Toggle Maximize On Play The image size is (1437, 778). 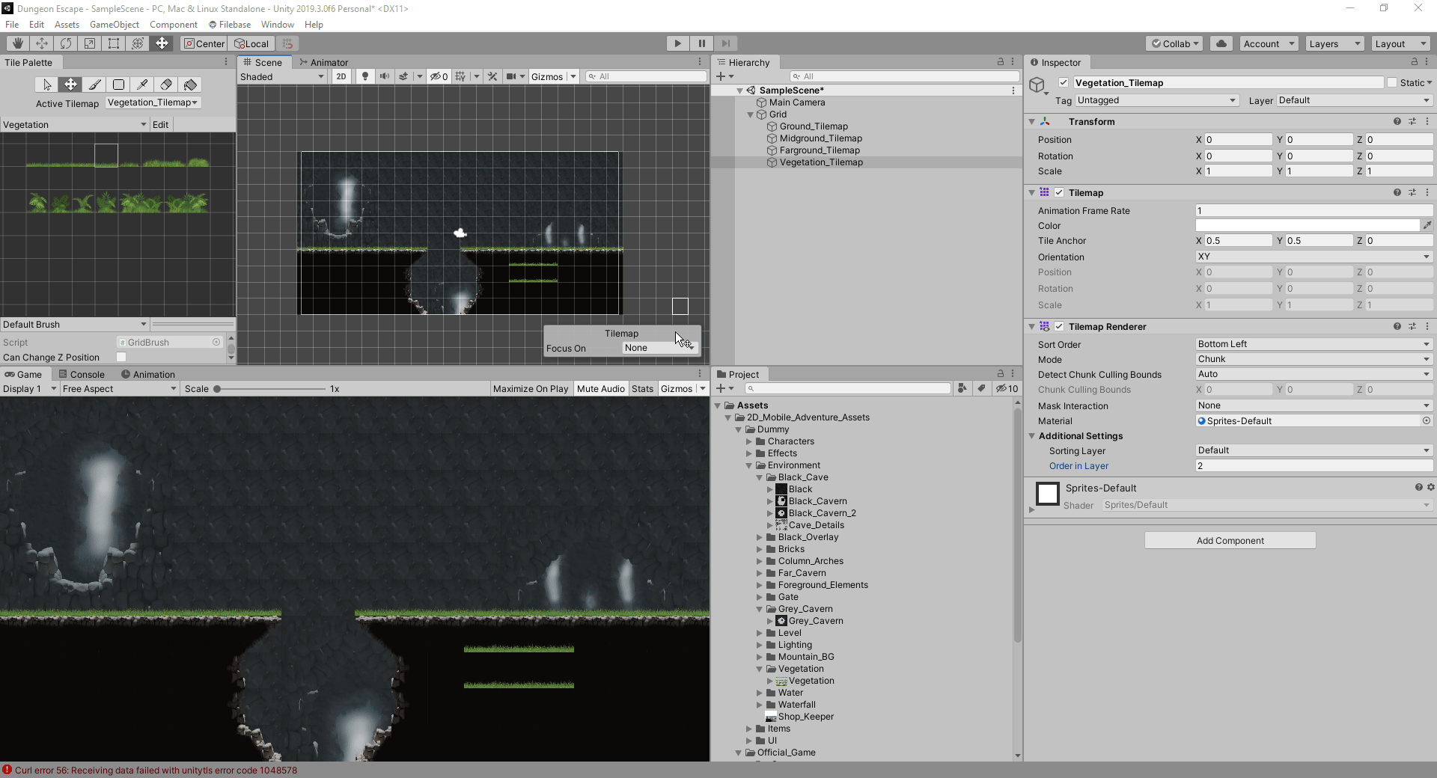(531, 388)
